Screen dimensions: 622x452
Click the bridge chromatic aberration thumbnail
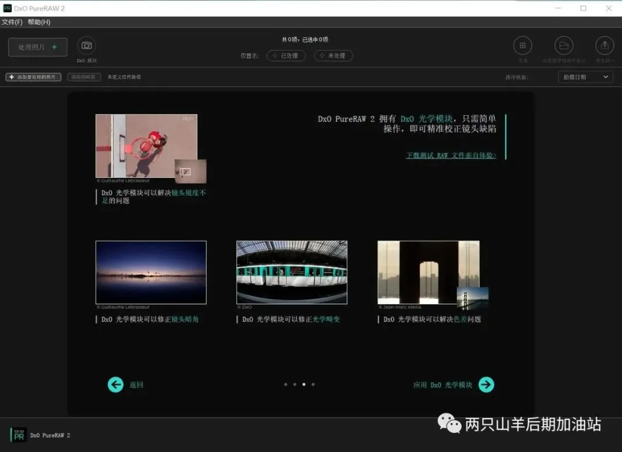(428, 272)
